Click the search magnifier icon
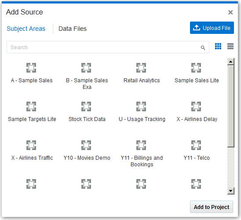The image size is (241, 220). pos(203,48)
